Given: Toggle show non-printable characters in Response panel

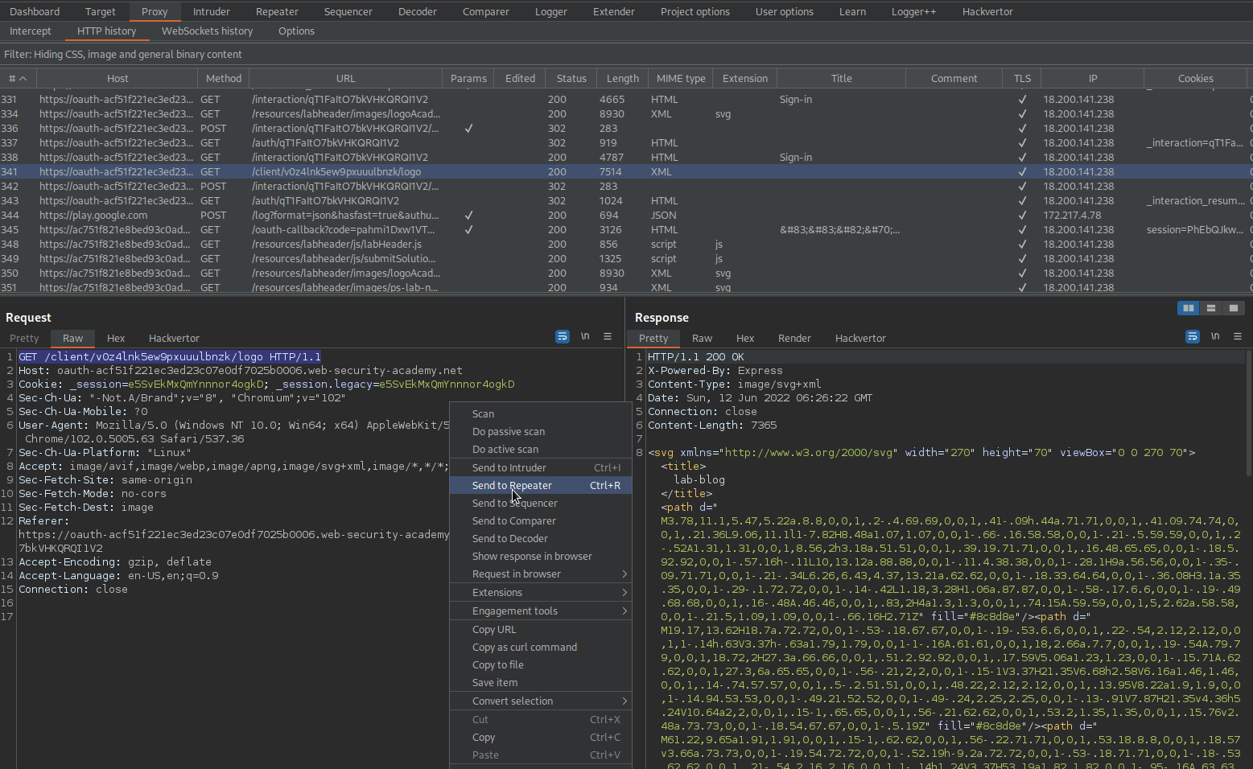Looking at the screenshot, I should 1215,337.
